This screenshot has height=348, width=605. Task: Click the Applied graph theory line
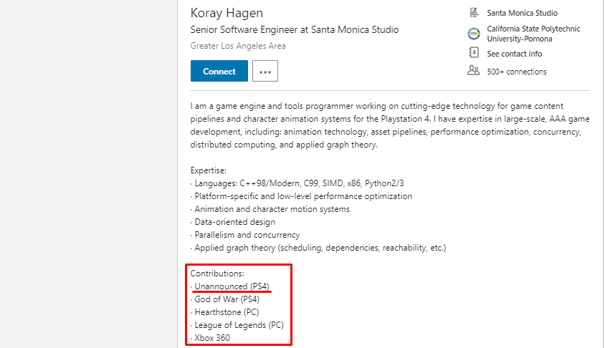318,248
